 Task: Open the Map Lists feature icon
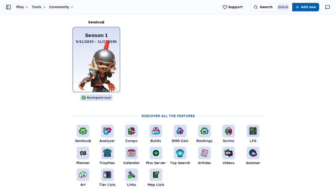[x=156, y=175]
